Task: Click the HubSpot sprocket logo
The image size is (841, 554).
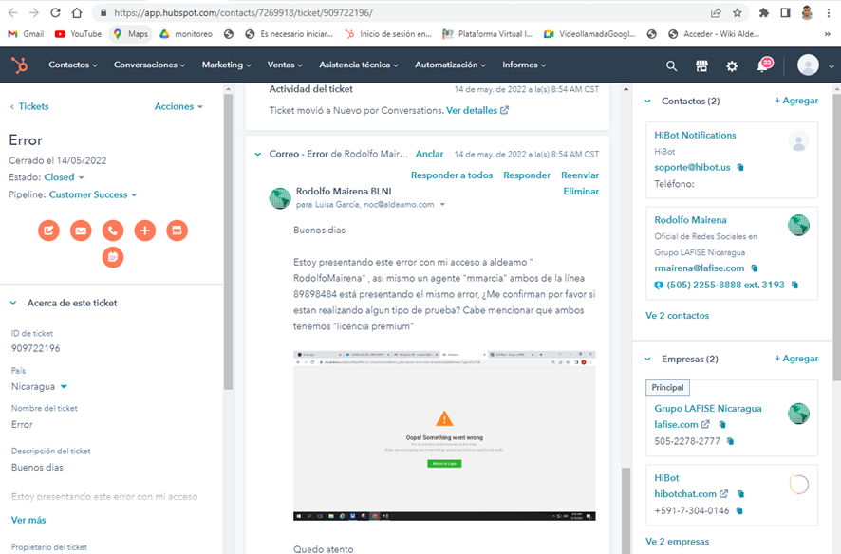Action: click(x=20, y=65)
